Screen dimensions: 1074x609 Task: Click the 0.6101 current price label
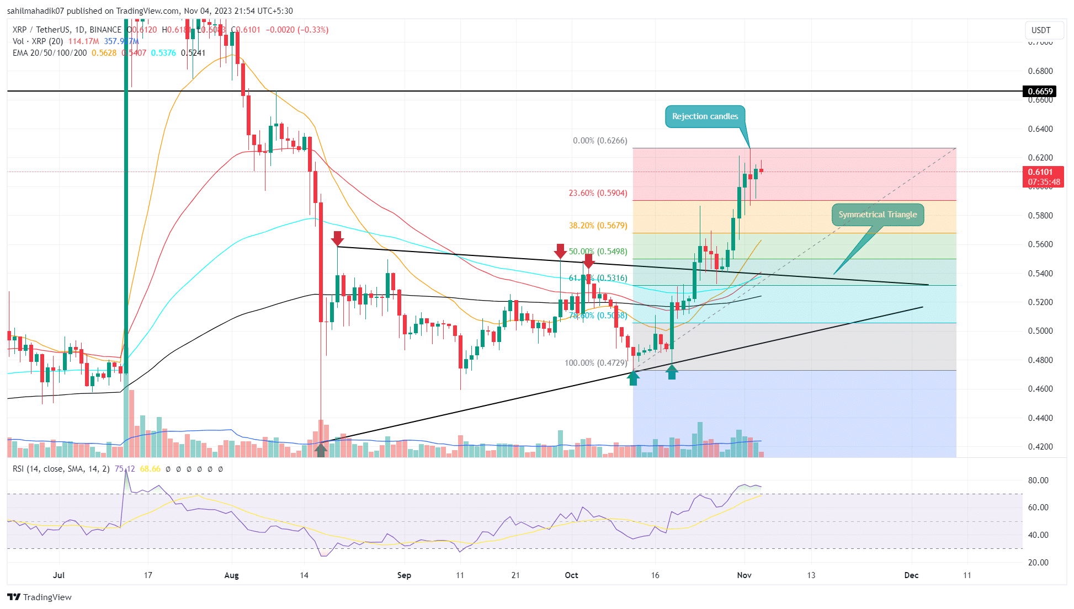[1040, 172]
